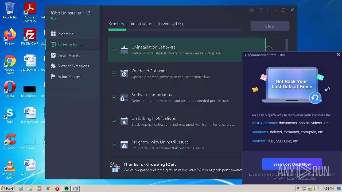Open the Action Center sidebar entry
Image resolution: width=342 pixels, height=192 pixels.
click(x=73, y=77)
